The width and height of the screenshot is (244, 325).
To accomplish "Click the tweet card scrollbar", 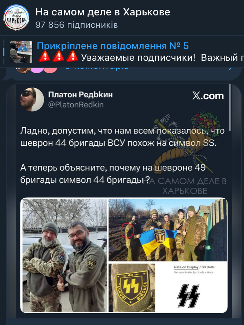I will 230,108.
